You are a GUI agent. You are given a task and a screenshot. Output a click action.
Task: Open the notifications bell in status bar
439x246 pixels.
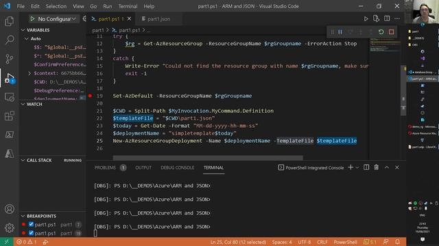[397, 242]
